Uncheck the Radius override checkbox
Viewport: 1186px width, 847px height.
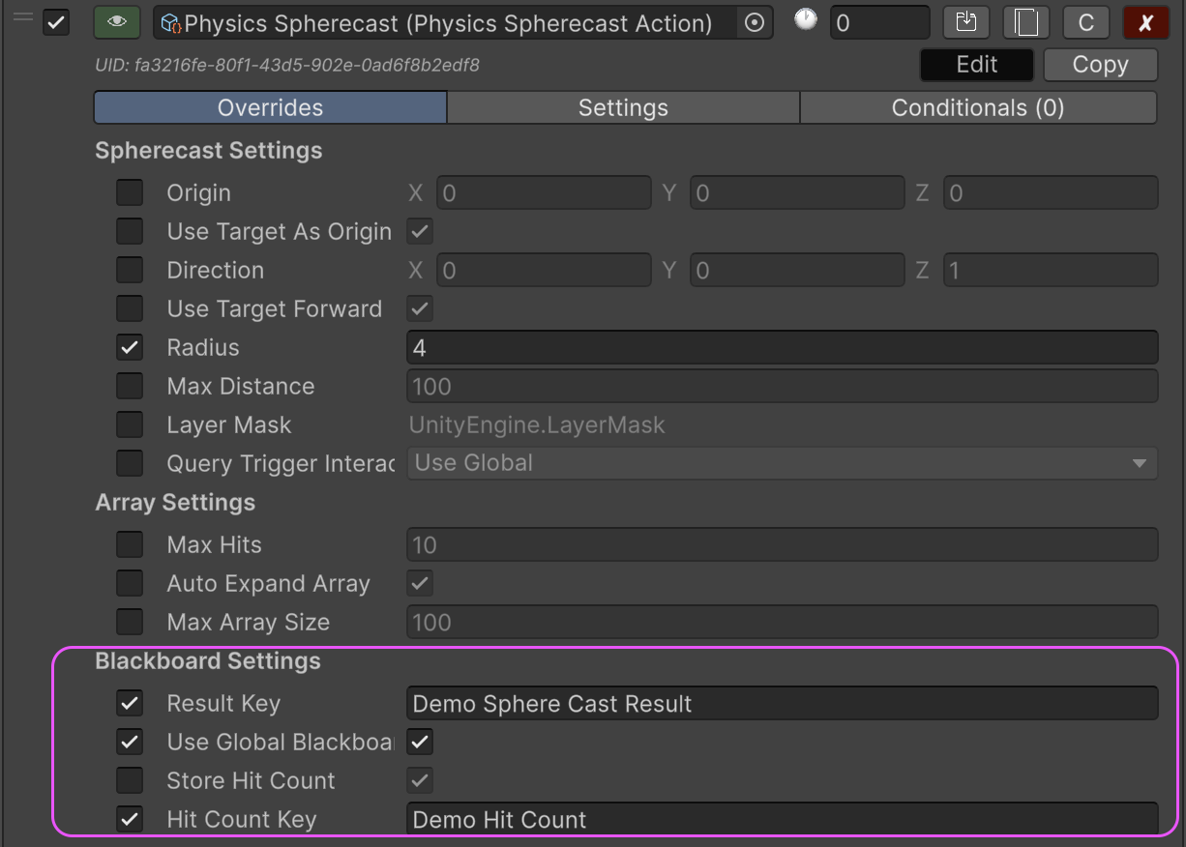[x=130, y=347]
